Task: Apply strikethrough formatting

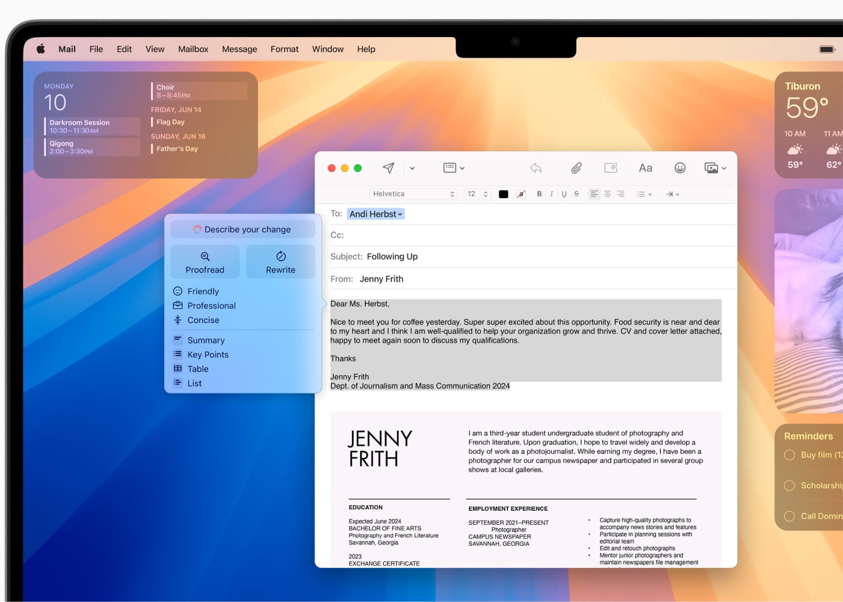Action: tap(577, 194)
